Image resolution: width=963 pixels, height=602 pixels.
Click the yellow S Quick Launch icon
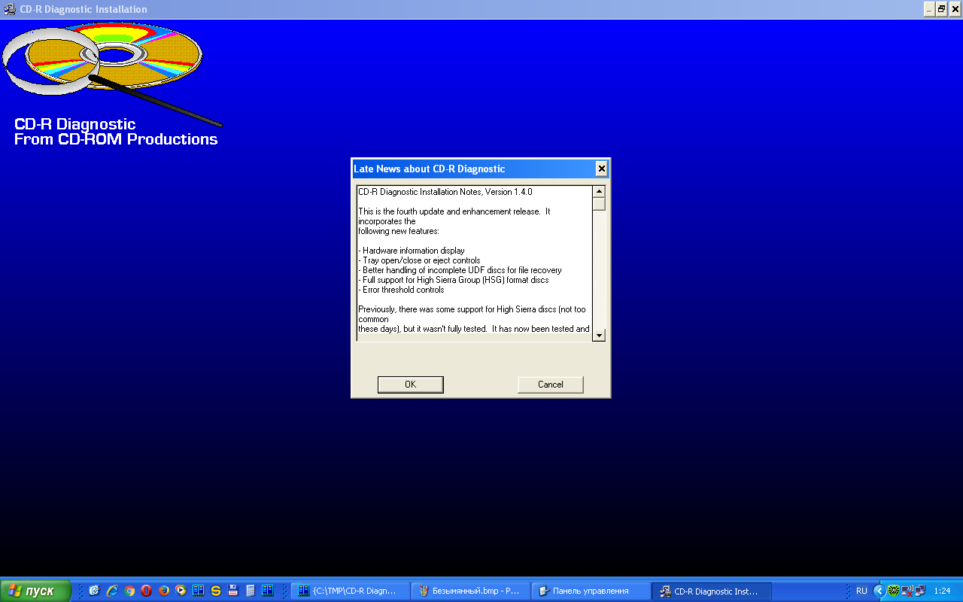click(x=216, y=591)
